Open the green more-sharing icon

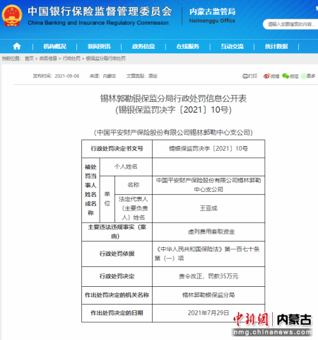304,76
